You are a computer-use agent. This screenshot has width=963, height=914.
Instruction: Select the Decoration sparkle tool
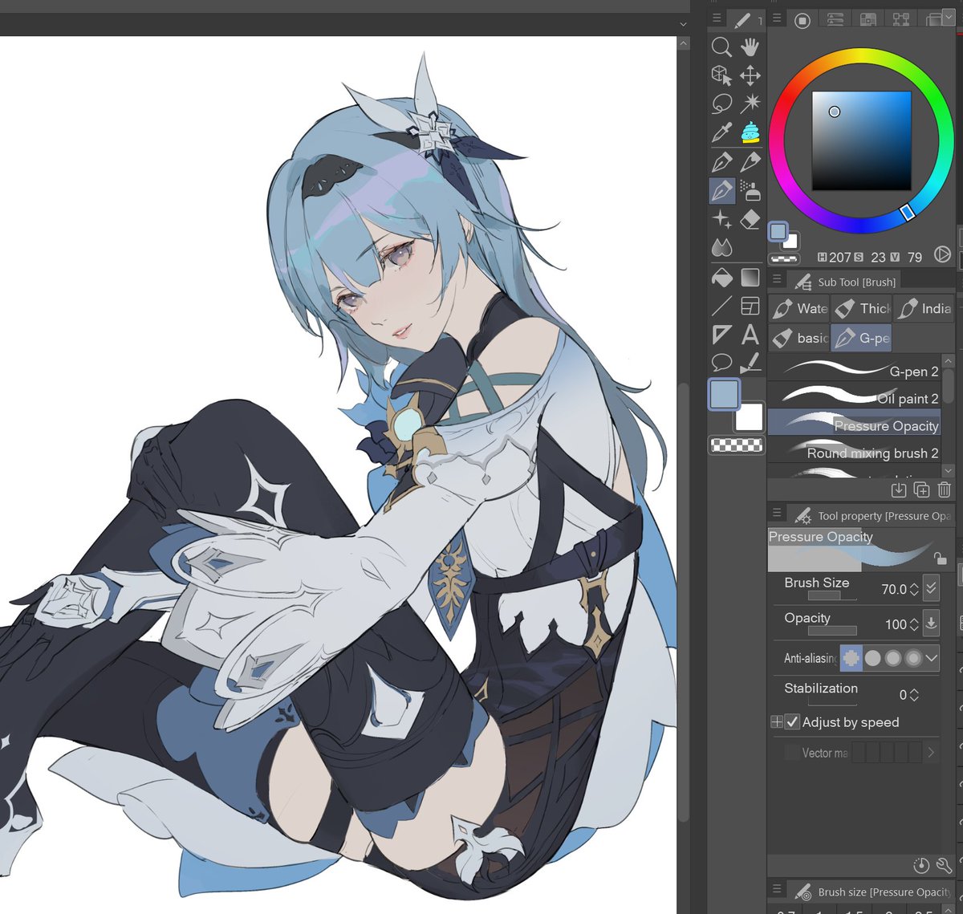click(x=721, y=219)
